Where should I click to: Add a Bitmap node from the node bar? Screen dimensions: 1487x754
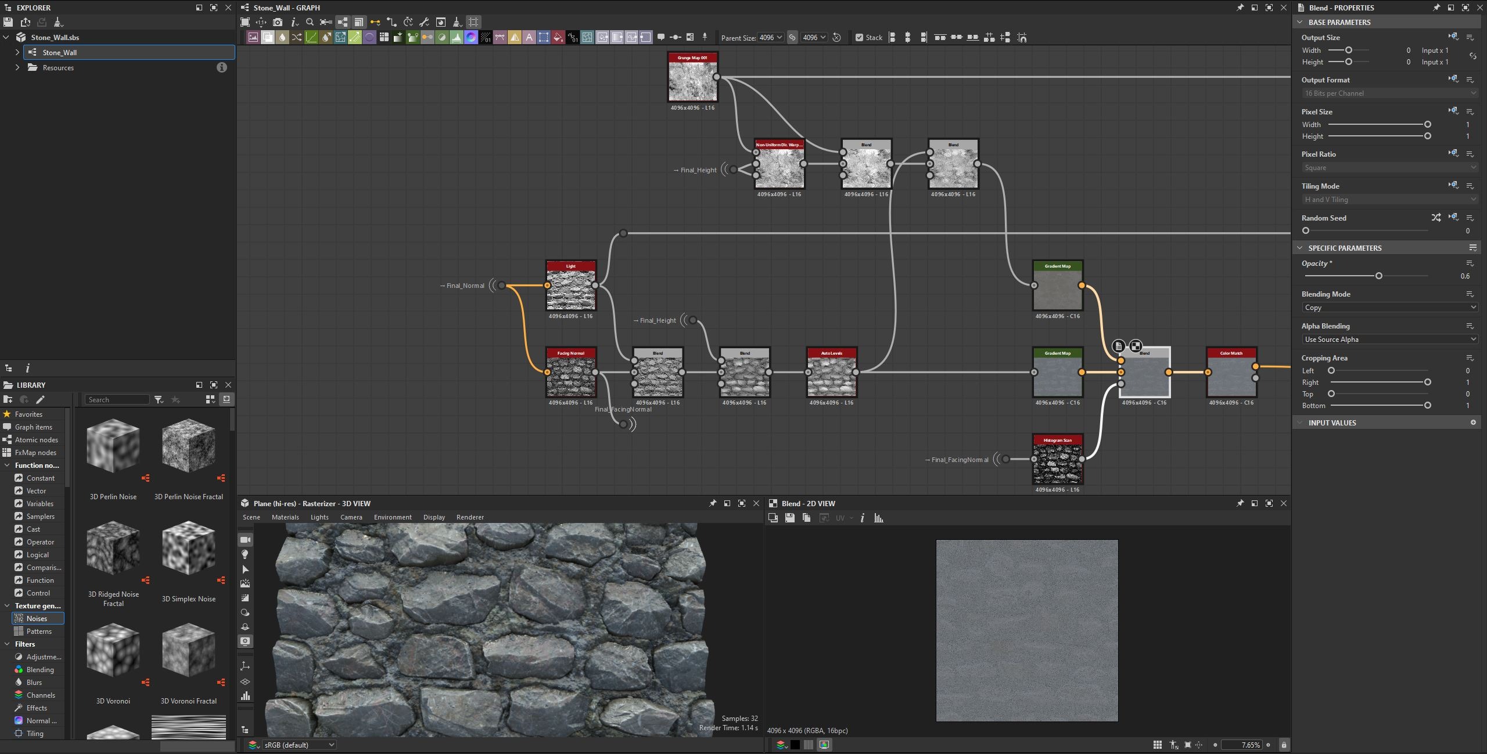tap(253, 37)
